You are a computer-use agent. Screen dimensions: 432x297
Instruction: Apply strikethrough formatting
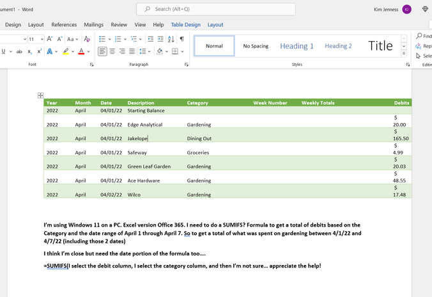click(19, 51)
